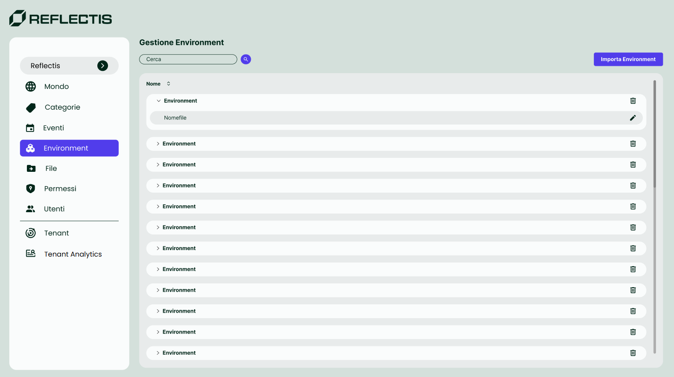The image size is (674, 377).
Task: Open the File section in sidebar
Action: pos(51,169)
